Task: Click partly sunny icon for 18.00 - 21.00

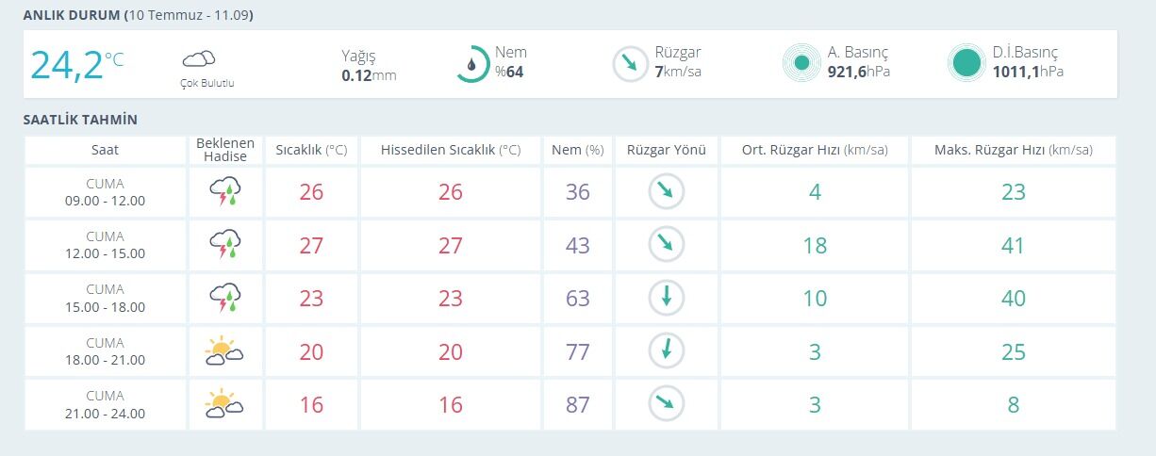Action: pyautogui.click(x=224, y=351)
